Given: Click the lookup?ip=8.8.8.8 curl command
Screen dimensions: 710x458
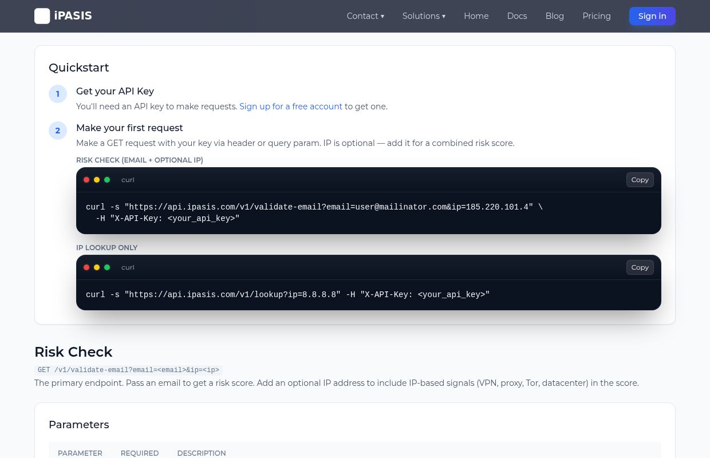Looking at the screenshot, I should [x=288, y=295].
